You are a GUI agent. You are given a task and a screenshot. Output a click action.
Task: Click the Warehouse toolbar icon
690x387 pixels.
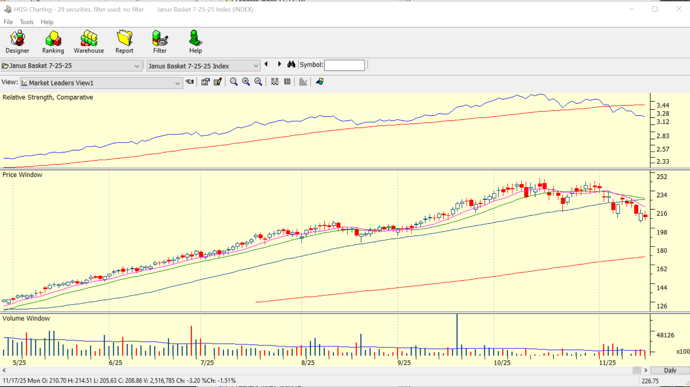coord(89,41)
